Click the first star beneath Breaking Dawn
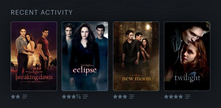This screenshot has width=221, height=108. [x=13, y=97]
